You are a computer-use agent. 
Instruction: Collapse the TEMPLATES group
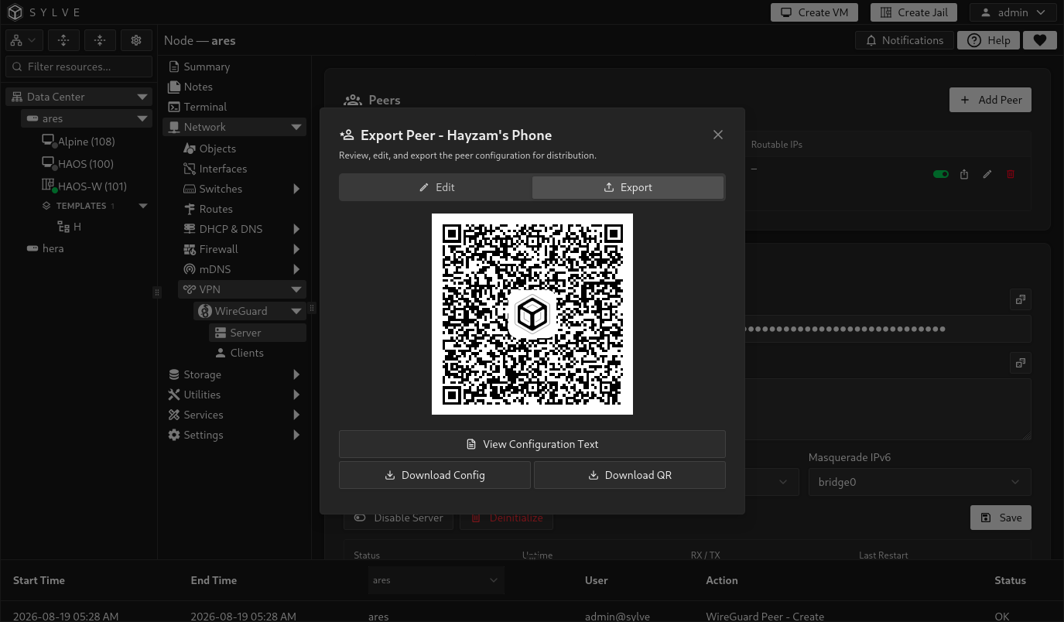pos(142,206)
